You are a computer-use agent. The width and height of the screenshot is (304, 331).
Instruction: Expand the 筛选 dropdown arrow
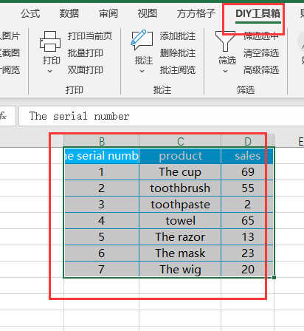(x=225, y=72)
